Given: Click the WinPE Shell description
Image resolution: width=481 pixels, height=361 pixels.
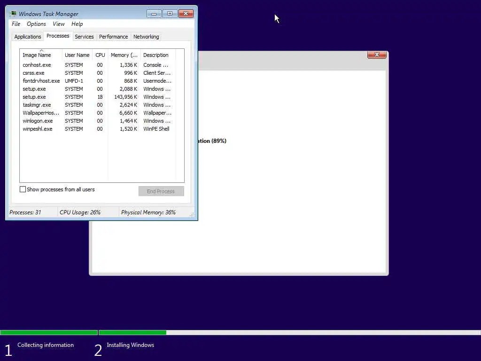Looking at the screenshot, I should point(156,129).
